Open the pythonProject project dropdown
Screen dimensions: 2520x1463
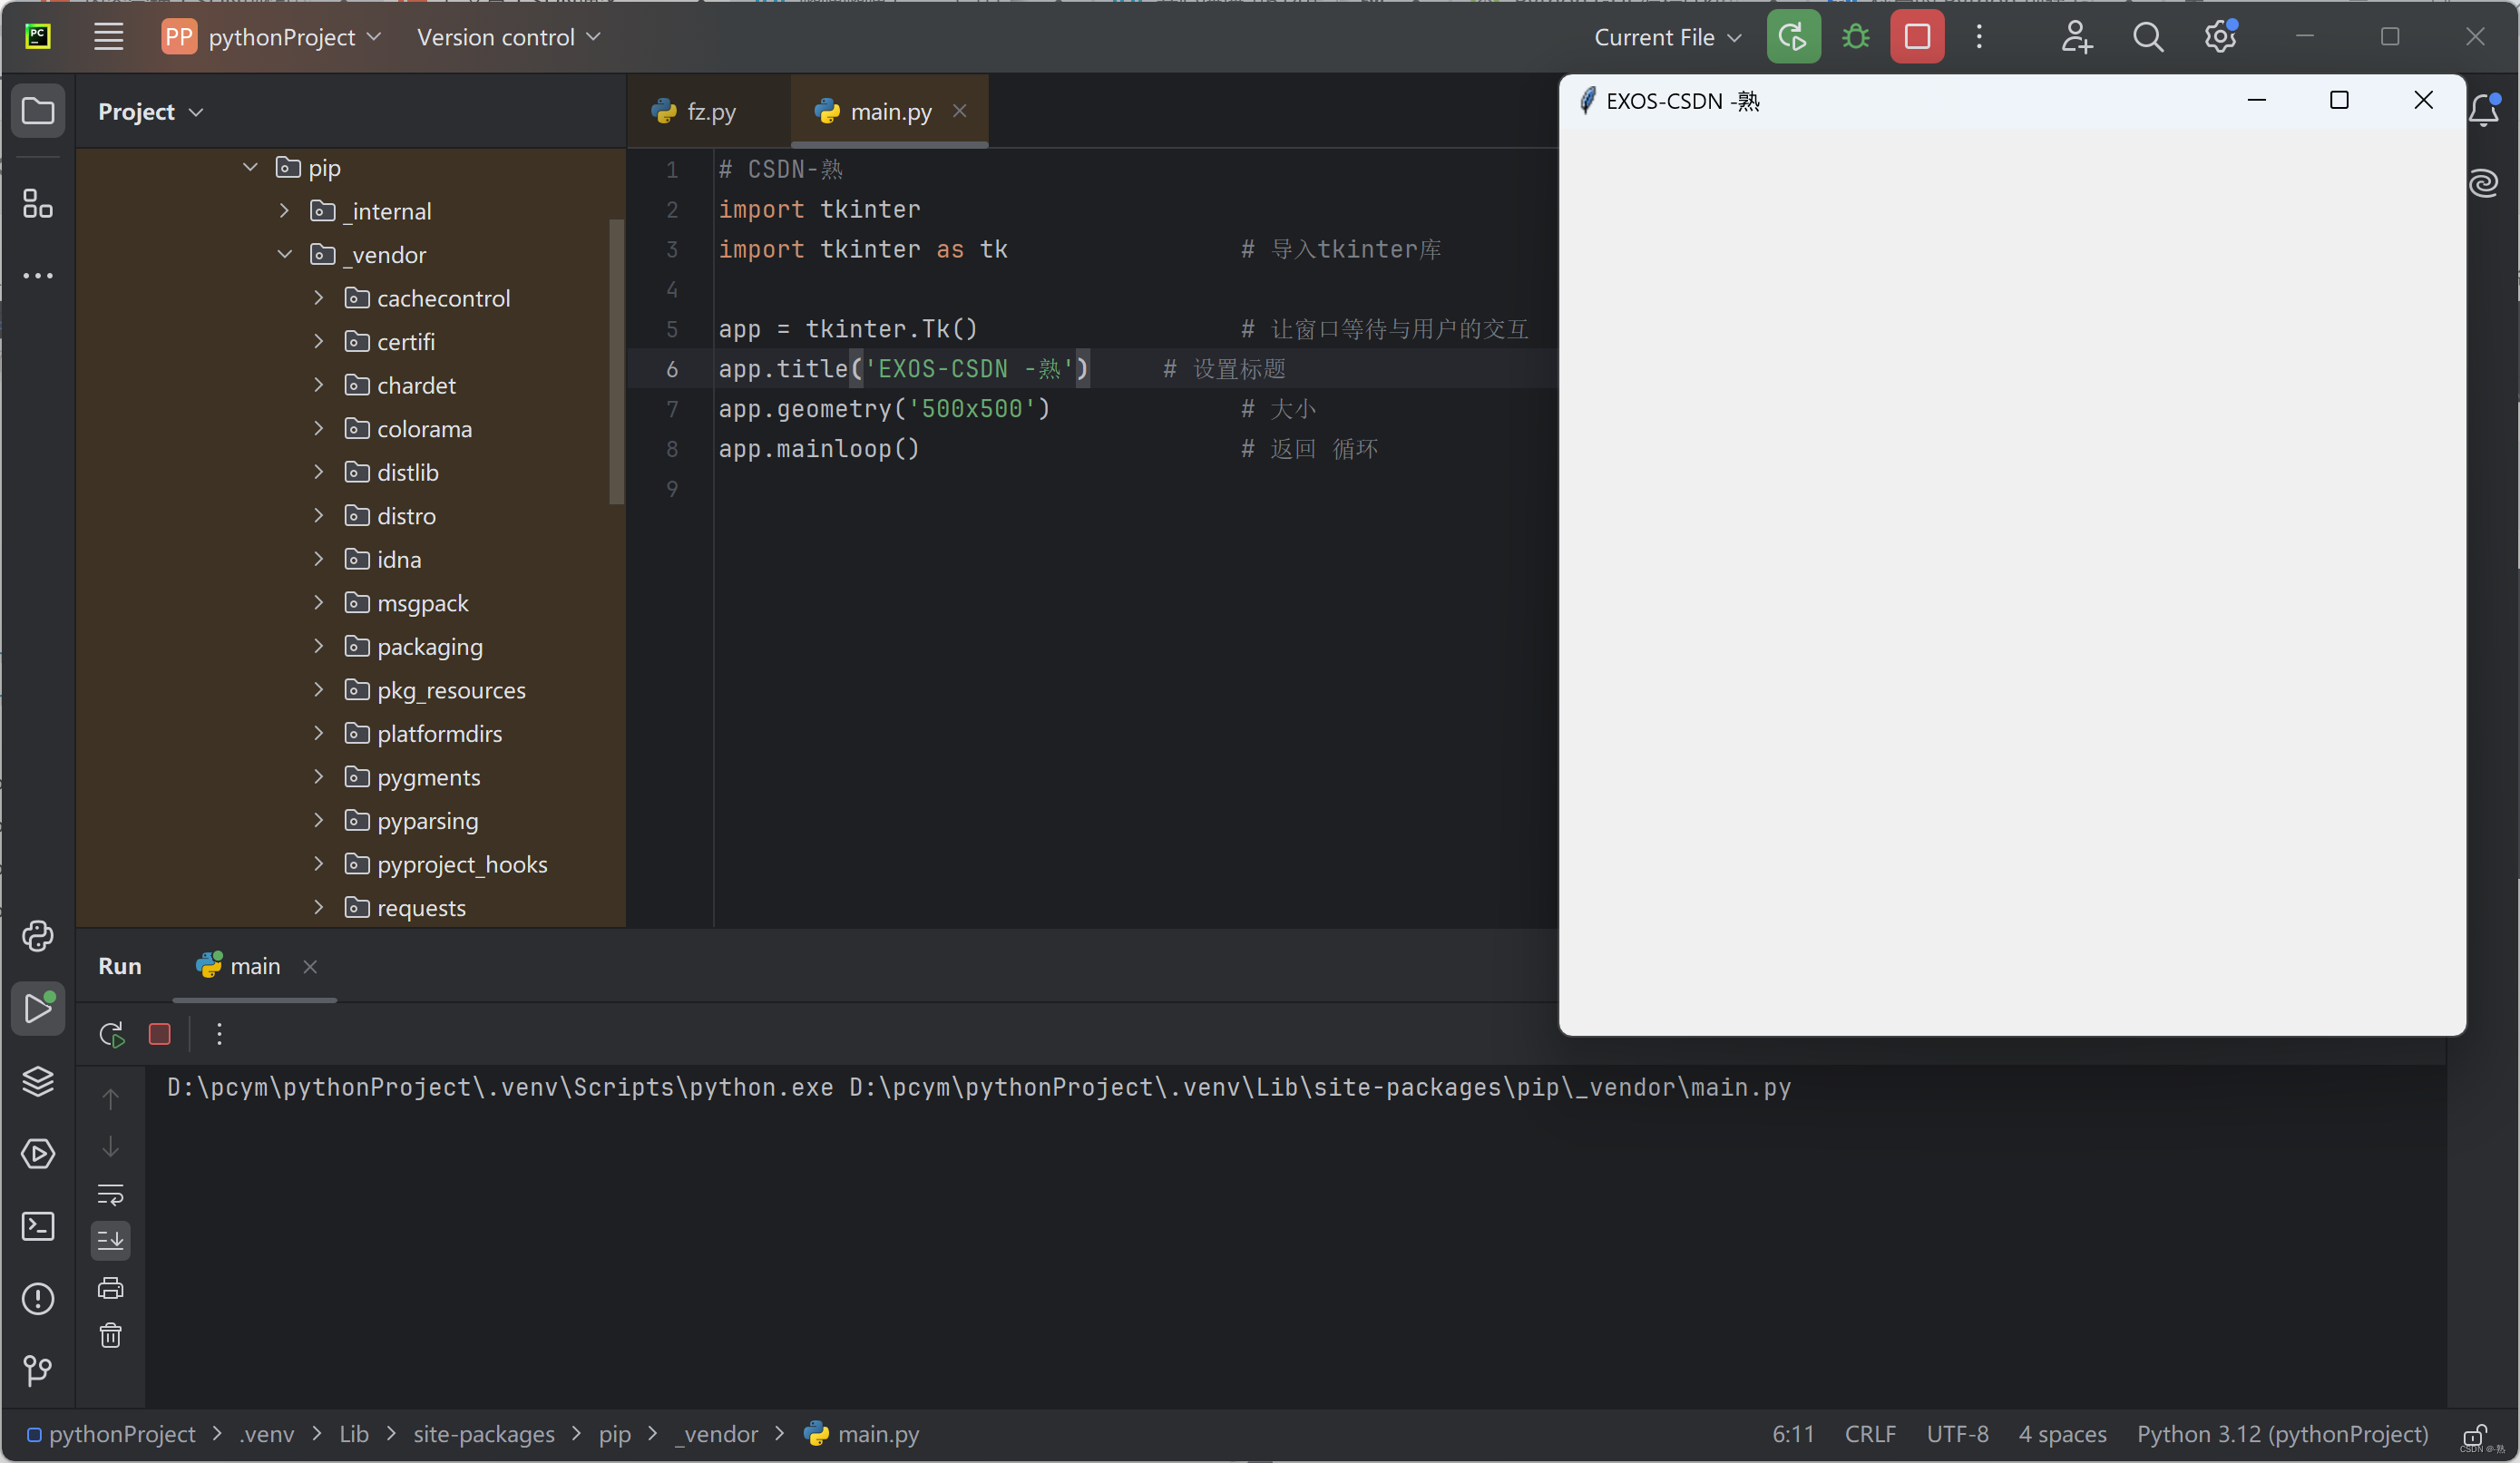[271, 37]
